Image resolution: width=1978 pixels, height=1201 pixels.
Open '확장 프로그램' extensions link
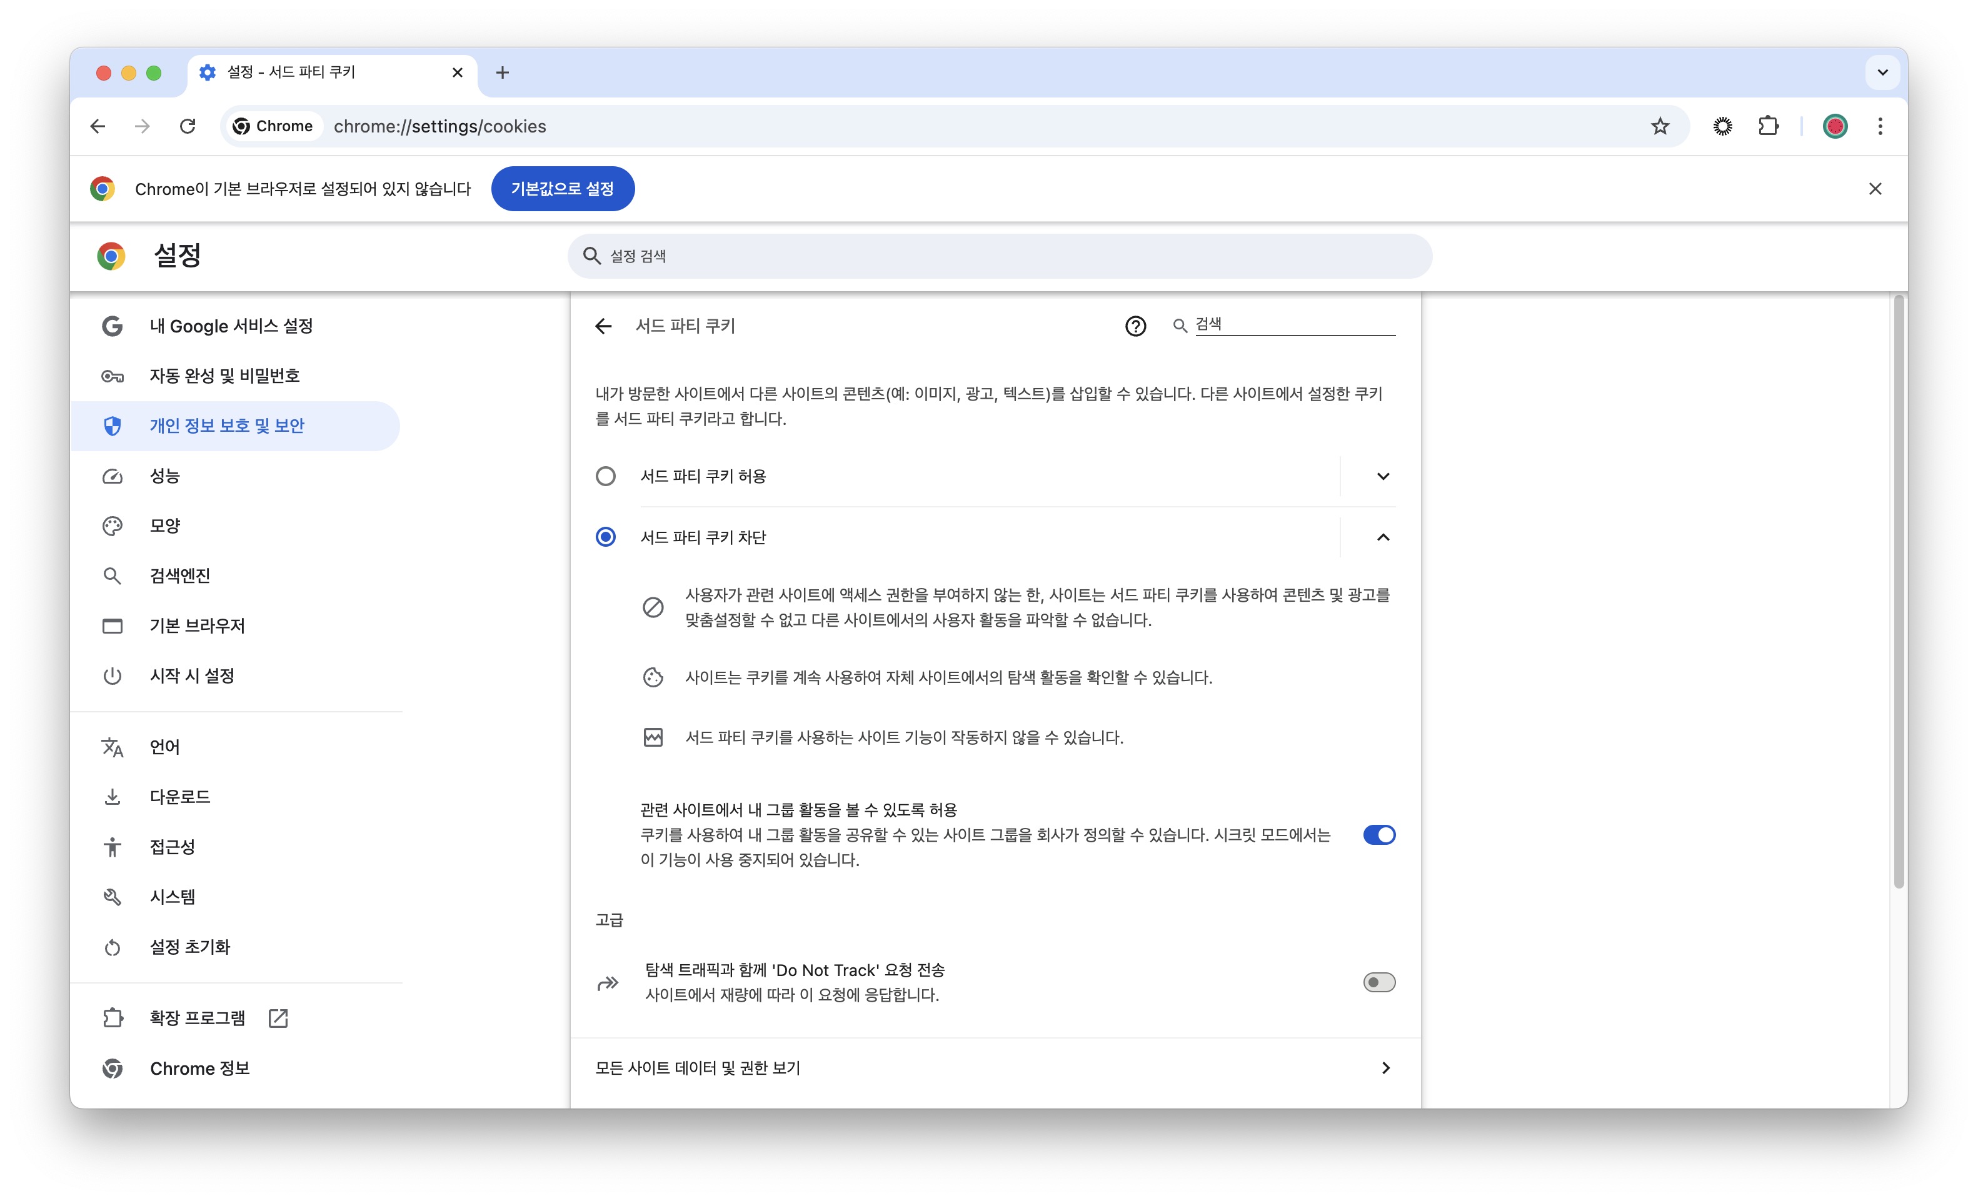tap(236, 1018)
